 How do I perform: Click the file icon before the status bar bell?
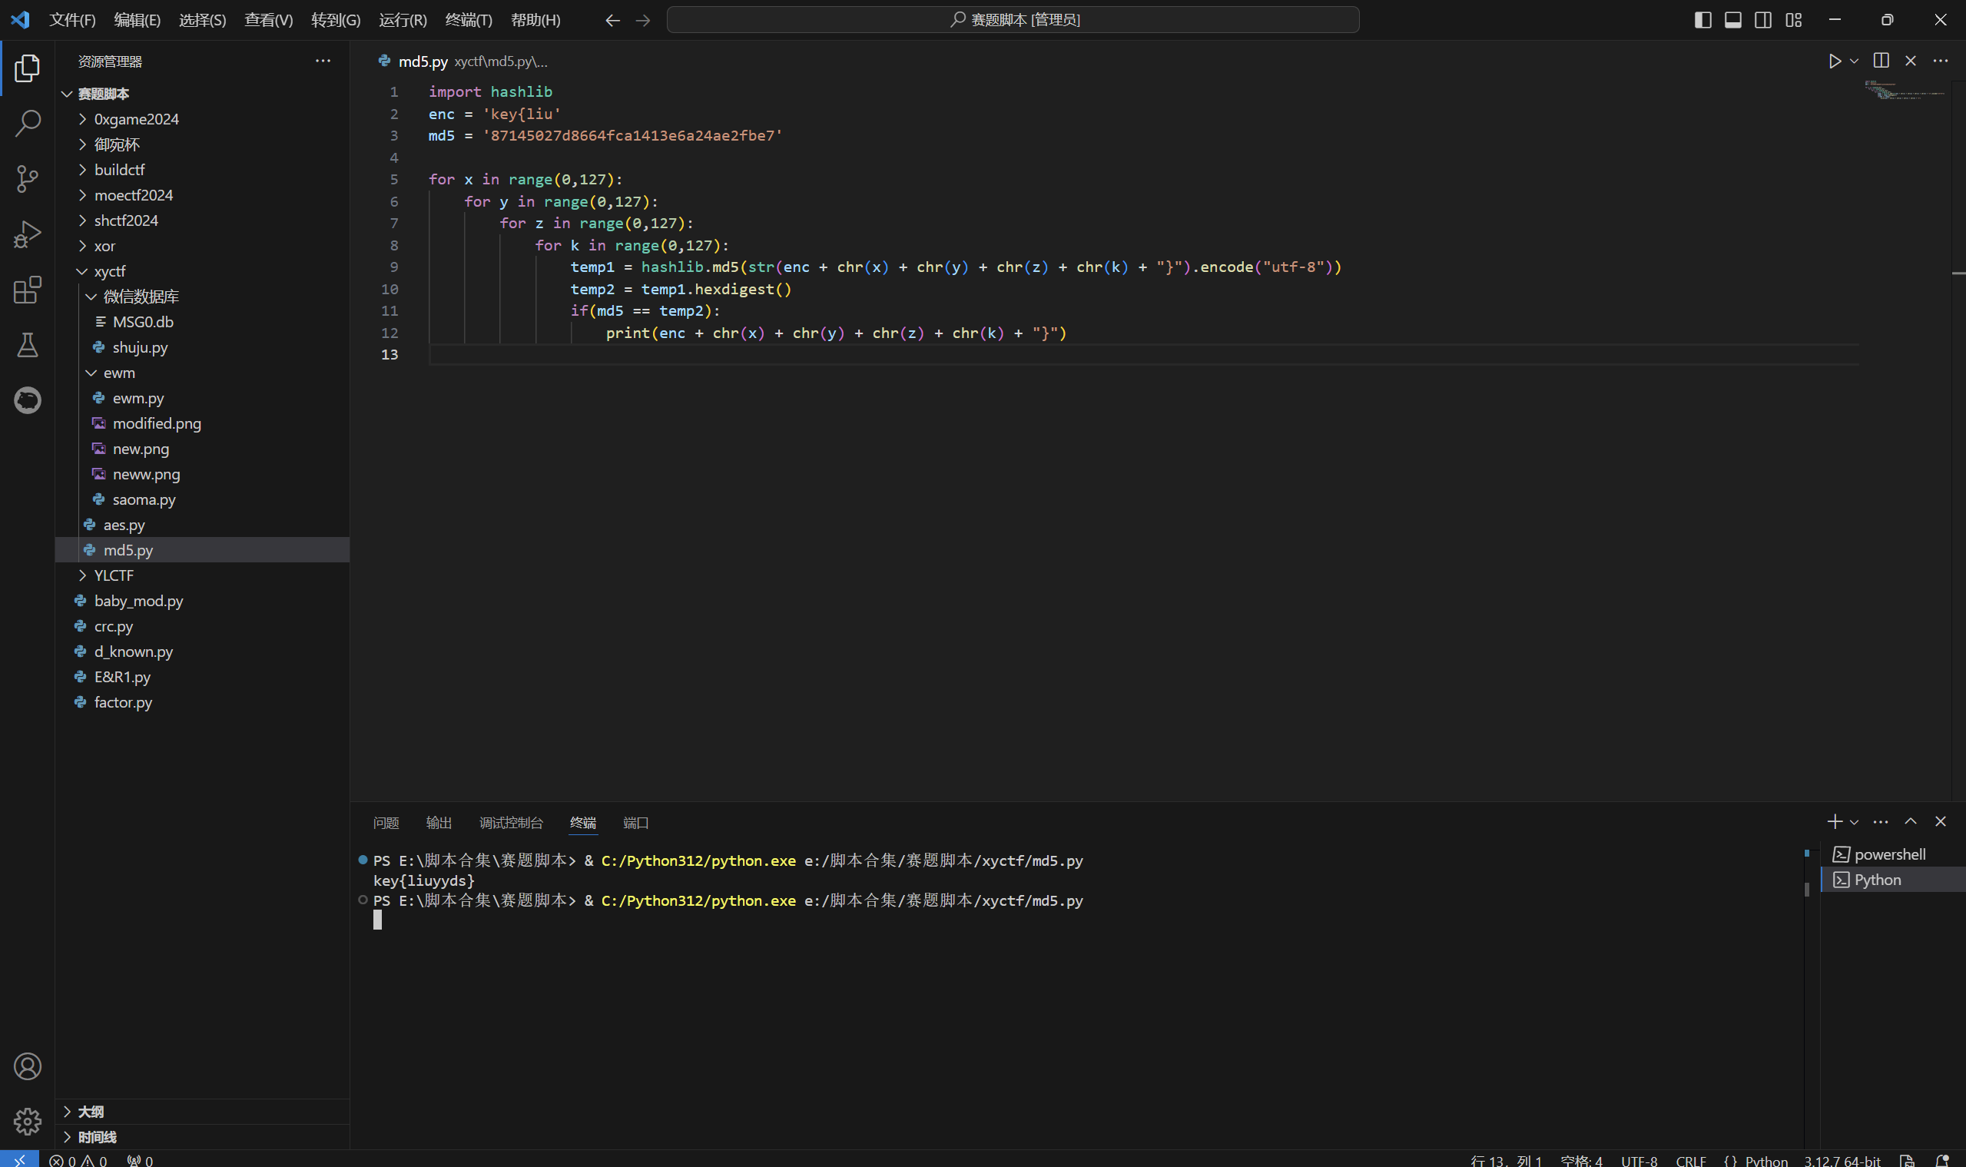(1907, 1161)
